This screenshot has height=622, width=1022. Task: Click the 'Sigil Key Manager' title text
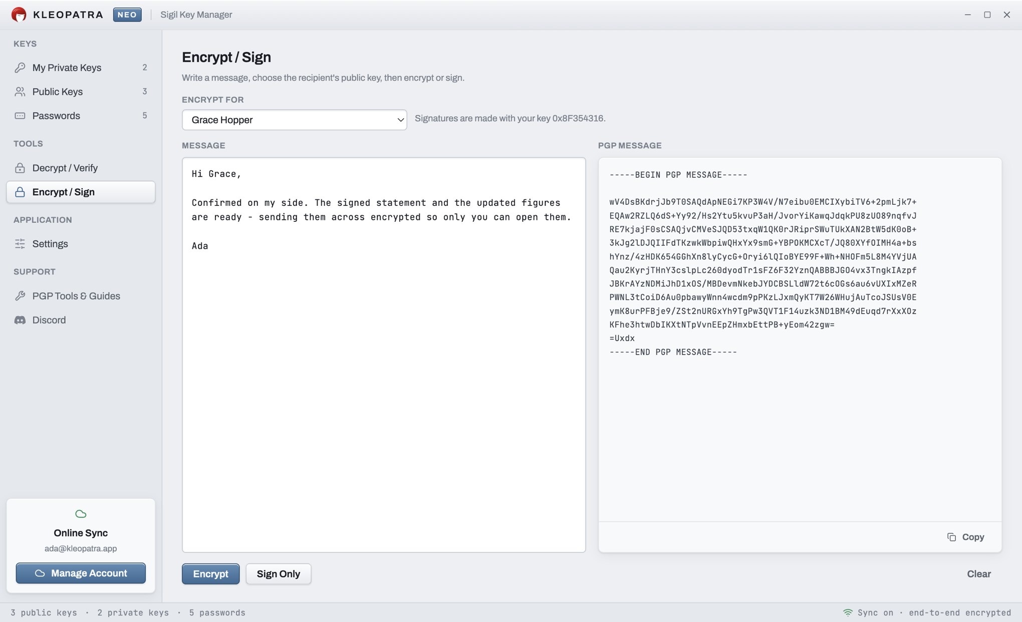point(196,15)
